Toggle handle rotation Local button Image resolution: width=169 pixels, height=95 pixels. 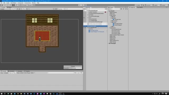coord(30,5)
